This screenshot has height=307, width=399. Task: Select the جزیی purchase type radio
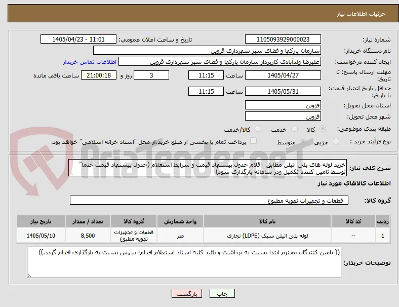tap(336, 141)
